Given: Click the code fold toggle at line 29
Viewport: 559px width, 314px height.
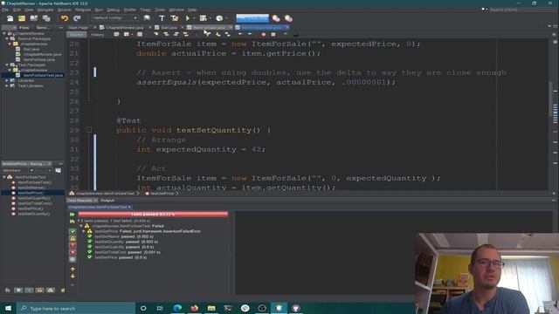Looking at the screenshot, I should 88,130.
